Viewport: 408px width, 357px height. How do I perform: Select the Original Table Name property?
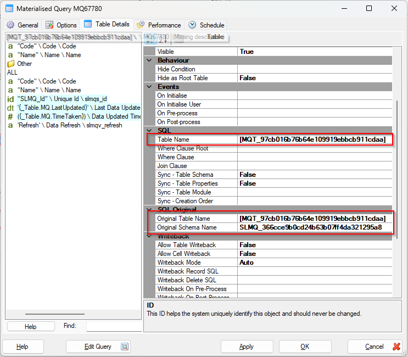274,219
